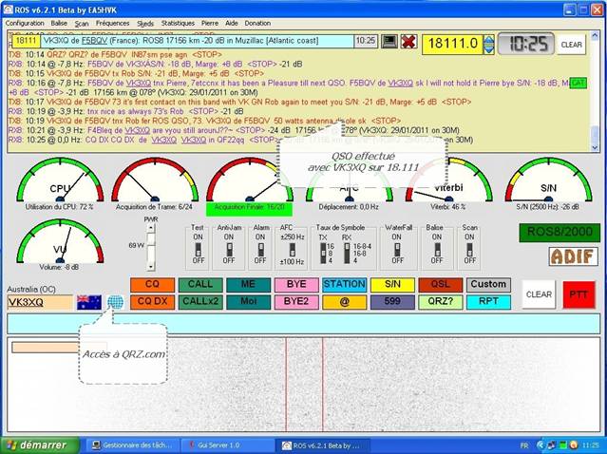Click the démarrer start button

[40, 445]
